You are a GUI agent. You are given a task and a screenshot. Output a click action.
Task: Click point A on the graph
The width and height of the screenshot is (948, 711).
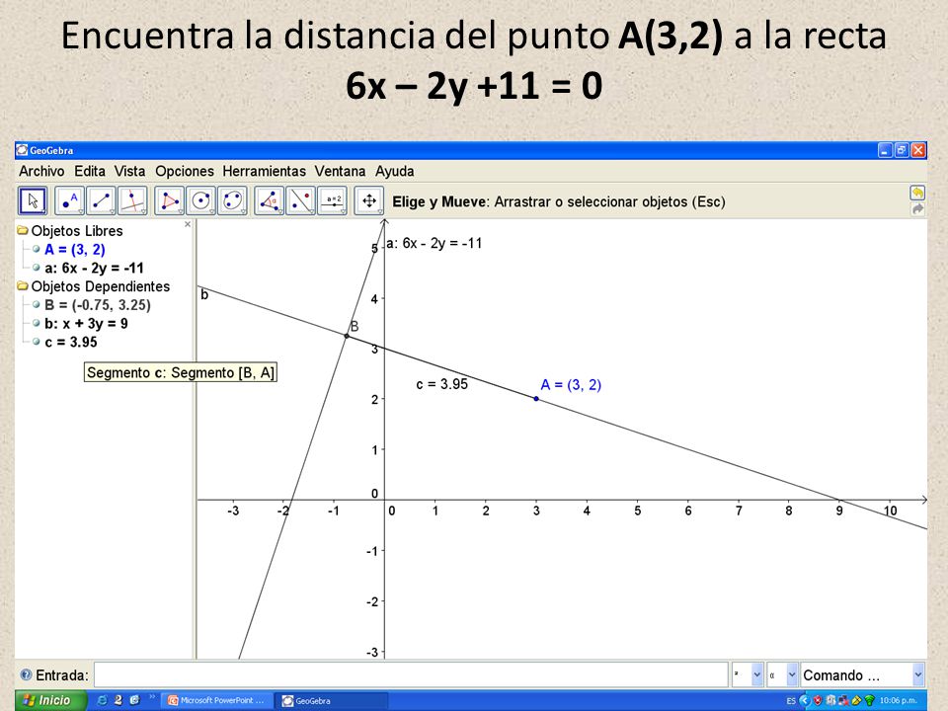click(536, 398)
